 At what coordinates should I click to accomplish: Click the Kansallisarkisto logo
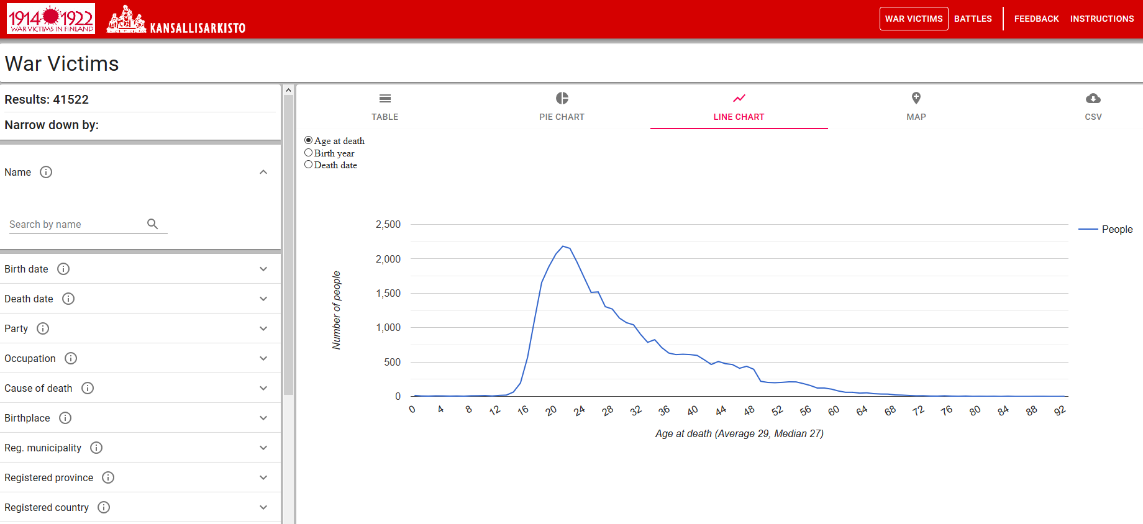(x=176, y=20)
